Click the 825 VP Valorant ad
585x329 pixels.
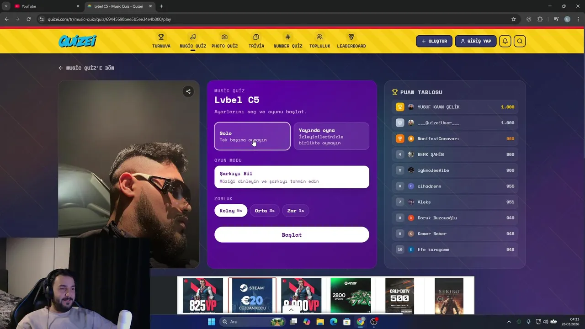coord(203,296)
